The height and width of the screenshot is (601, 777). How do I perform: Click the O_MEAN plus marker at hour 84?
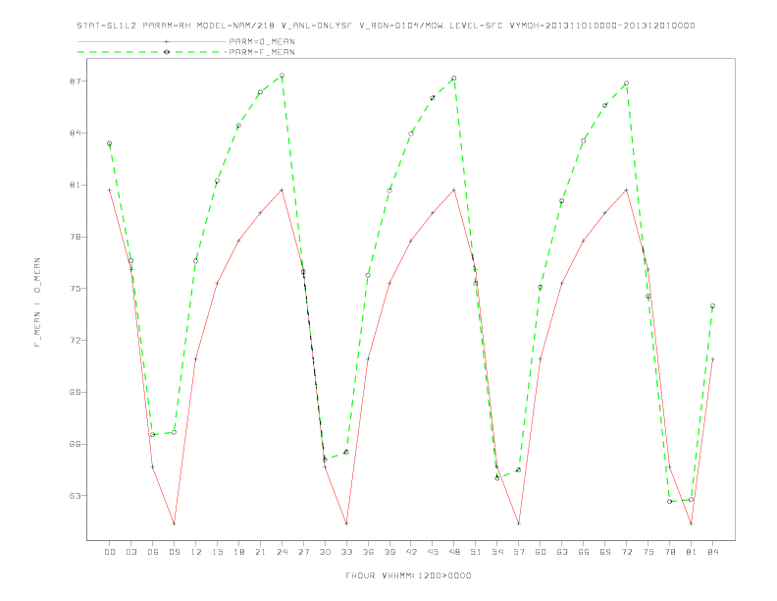point(712,359)
